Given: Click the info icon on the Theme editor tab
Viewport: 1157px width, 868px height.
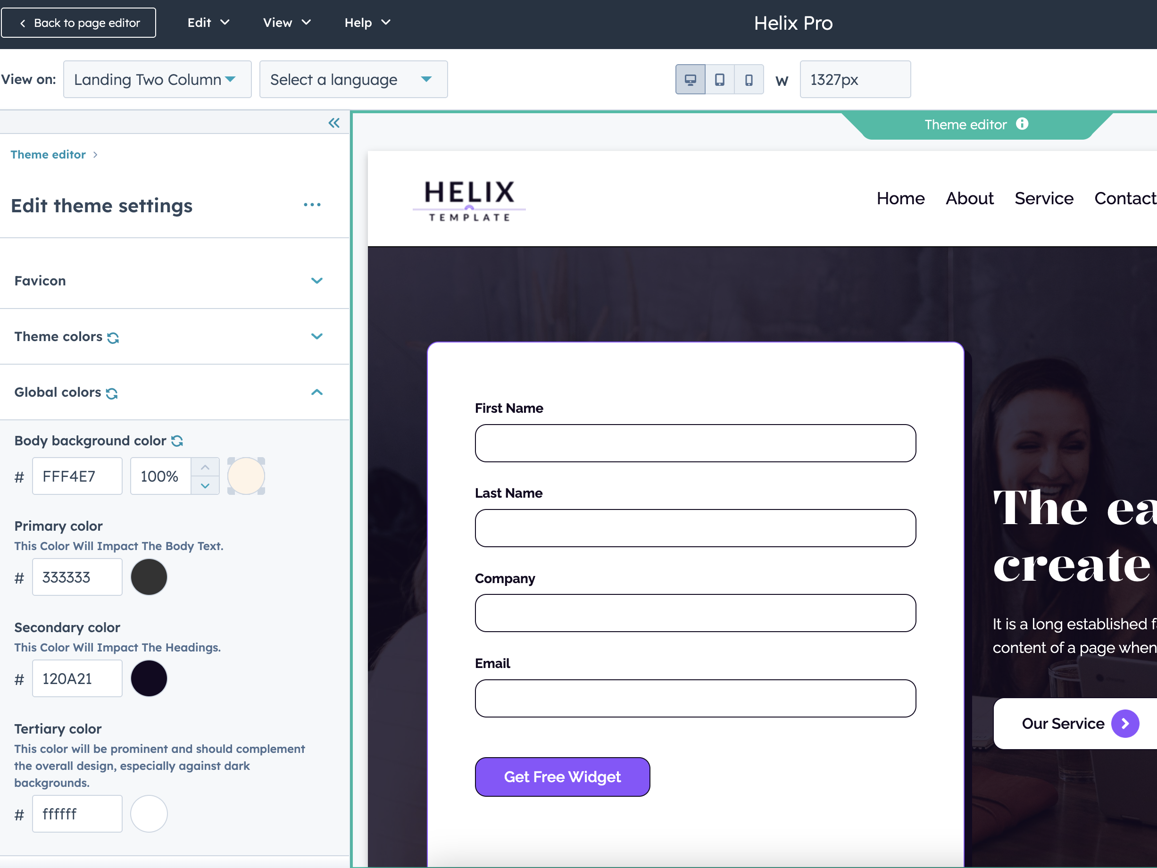Looking at the screenshot, I should pos(1022,124).
